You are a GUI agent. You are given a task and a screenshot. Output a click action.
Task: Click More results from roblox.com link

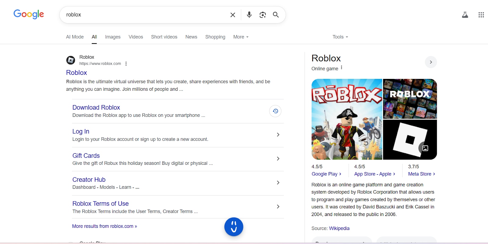tap(105, 226)
